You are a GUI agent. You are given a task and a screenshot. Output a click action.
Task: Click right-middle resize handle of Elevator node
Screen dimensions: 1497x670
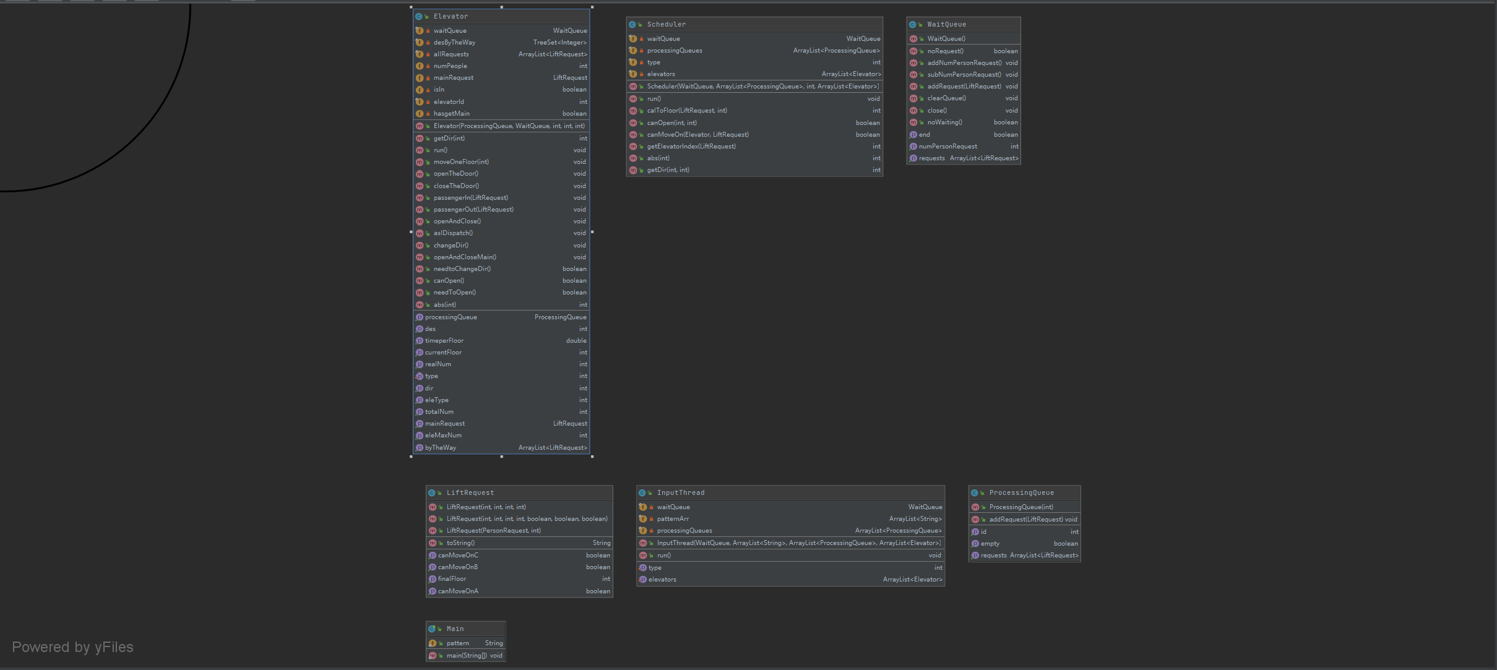pyautogui.click(x=592, y=232)
